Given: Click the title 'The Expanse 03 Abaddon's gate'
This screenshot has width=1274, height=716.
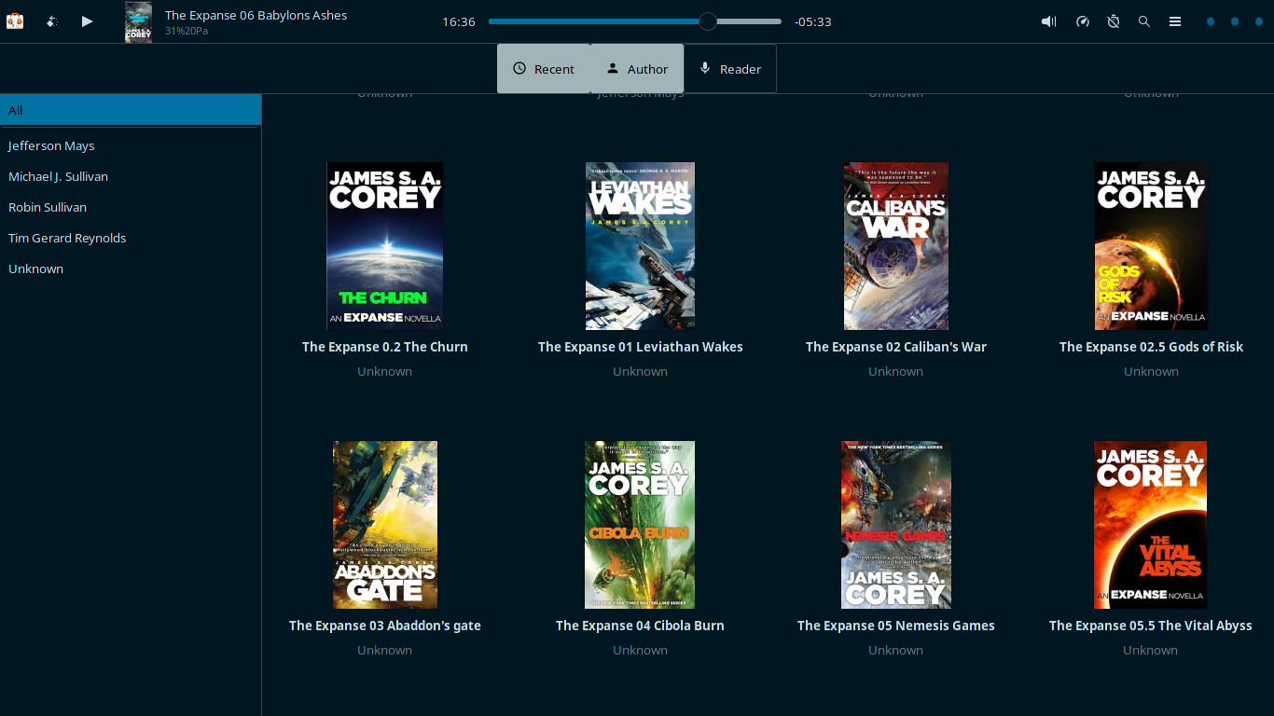Looking at the screenshot, I should click(x=385, y=626).
